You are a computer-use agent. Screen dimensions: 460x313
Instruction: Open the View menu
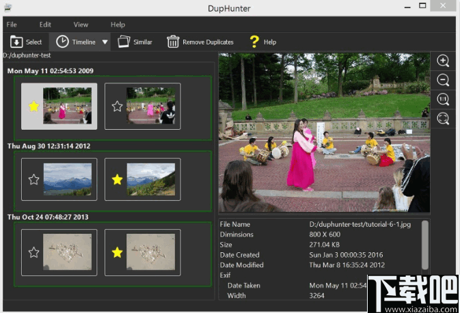click(x=81, y=25)
